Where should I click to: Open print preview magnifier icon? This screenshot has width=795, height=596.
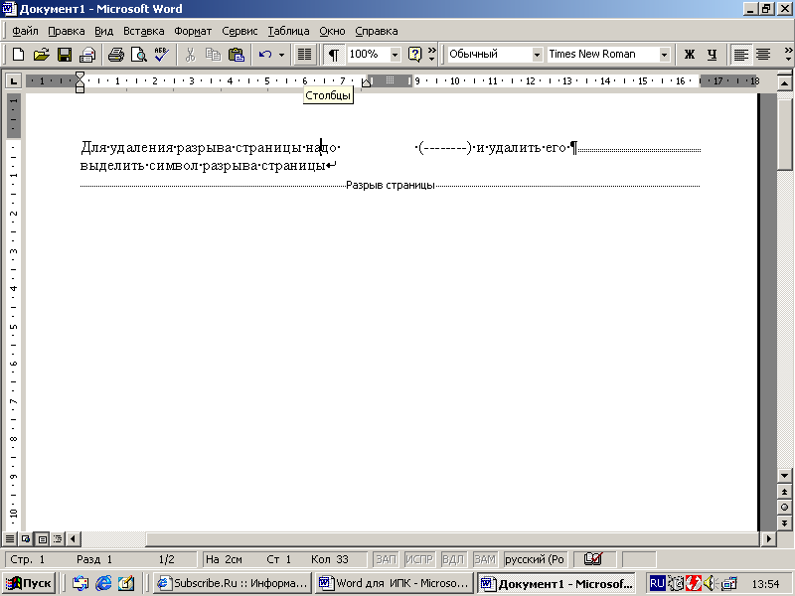[x=138, y=55]
